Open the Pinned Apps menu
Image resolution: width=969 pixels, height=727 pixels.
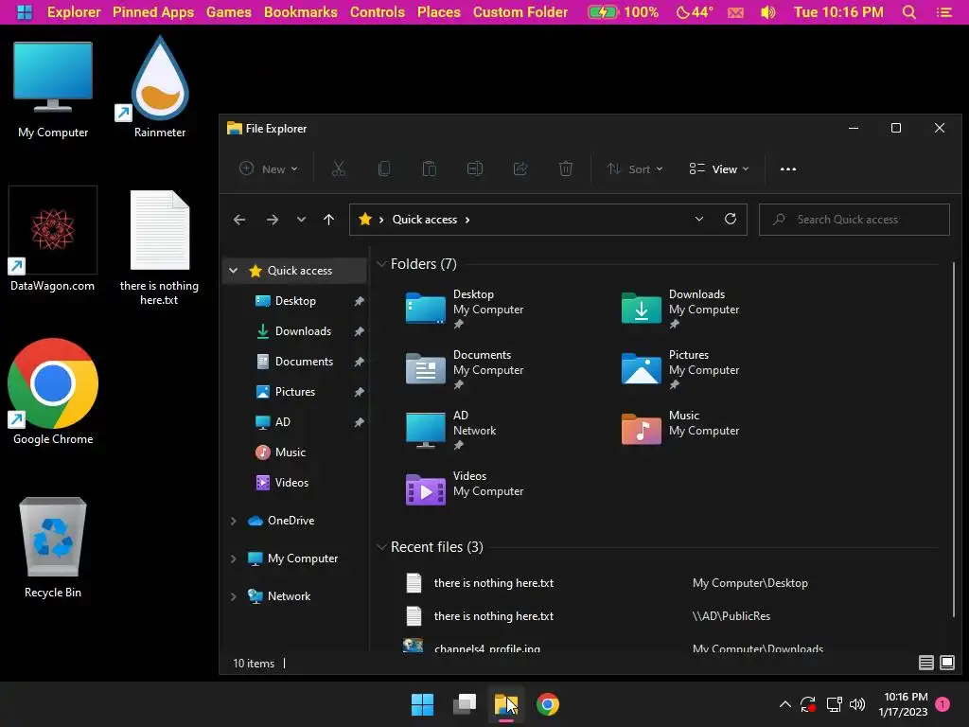pos(152,11)
